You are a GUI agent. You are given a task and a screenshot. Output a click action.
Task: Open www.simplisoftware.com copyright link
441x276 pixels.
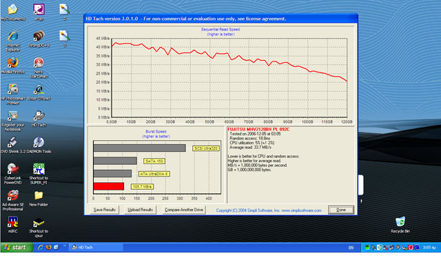coord(301,210)
